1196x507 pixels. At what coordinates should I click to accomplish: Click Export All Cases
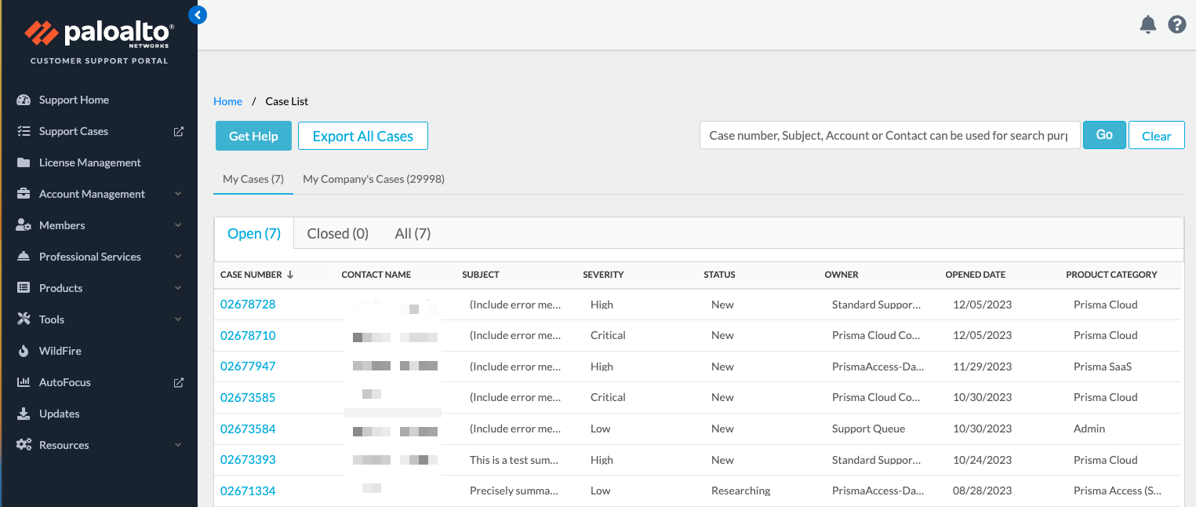coord(362,135)
